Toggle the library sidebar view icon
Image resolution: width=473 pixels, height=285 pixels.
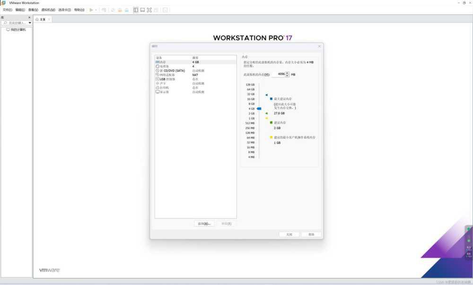136,10
